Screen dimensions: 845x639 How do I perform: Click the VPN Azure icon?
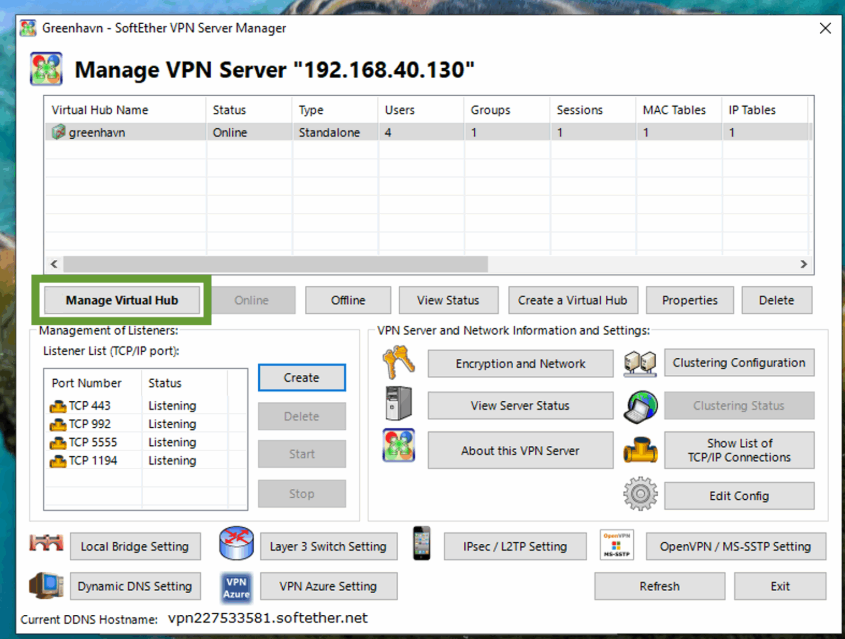[x=235, y=587]
